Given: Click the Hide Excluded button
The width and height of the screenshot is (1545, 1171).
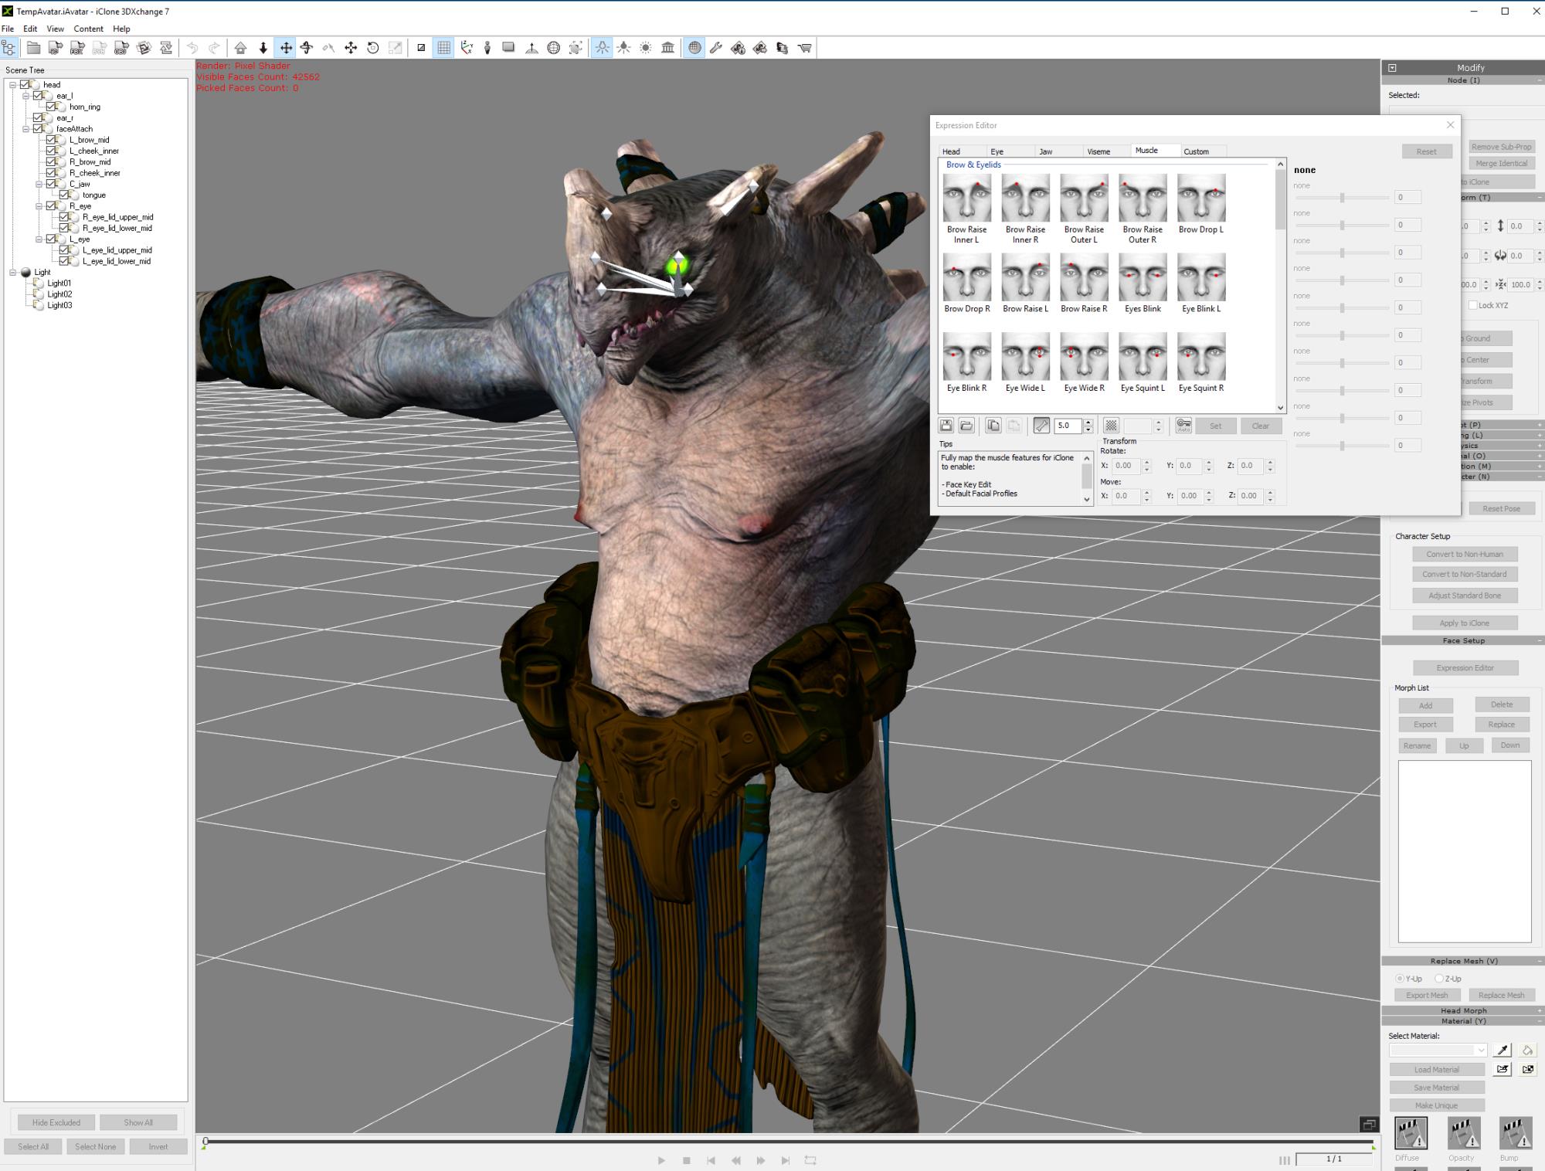Looking at the screenshot, I should 56,1122.
